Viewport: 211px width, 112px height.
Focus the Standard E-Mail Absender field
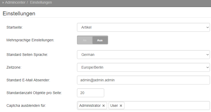[143, 80]
